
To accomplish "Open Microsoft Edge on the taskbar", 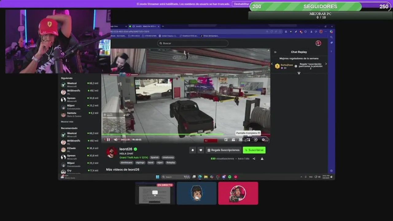I will tap(200, 177).
